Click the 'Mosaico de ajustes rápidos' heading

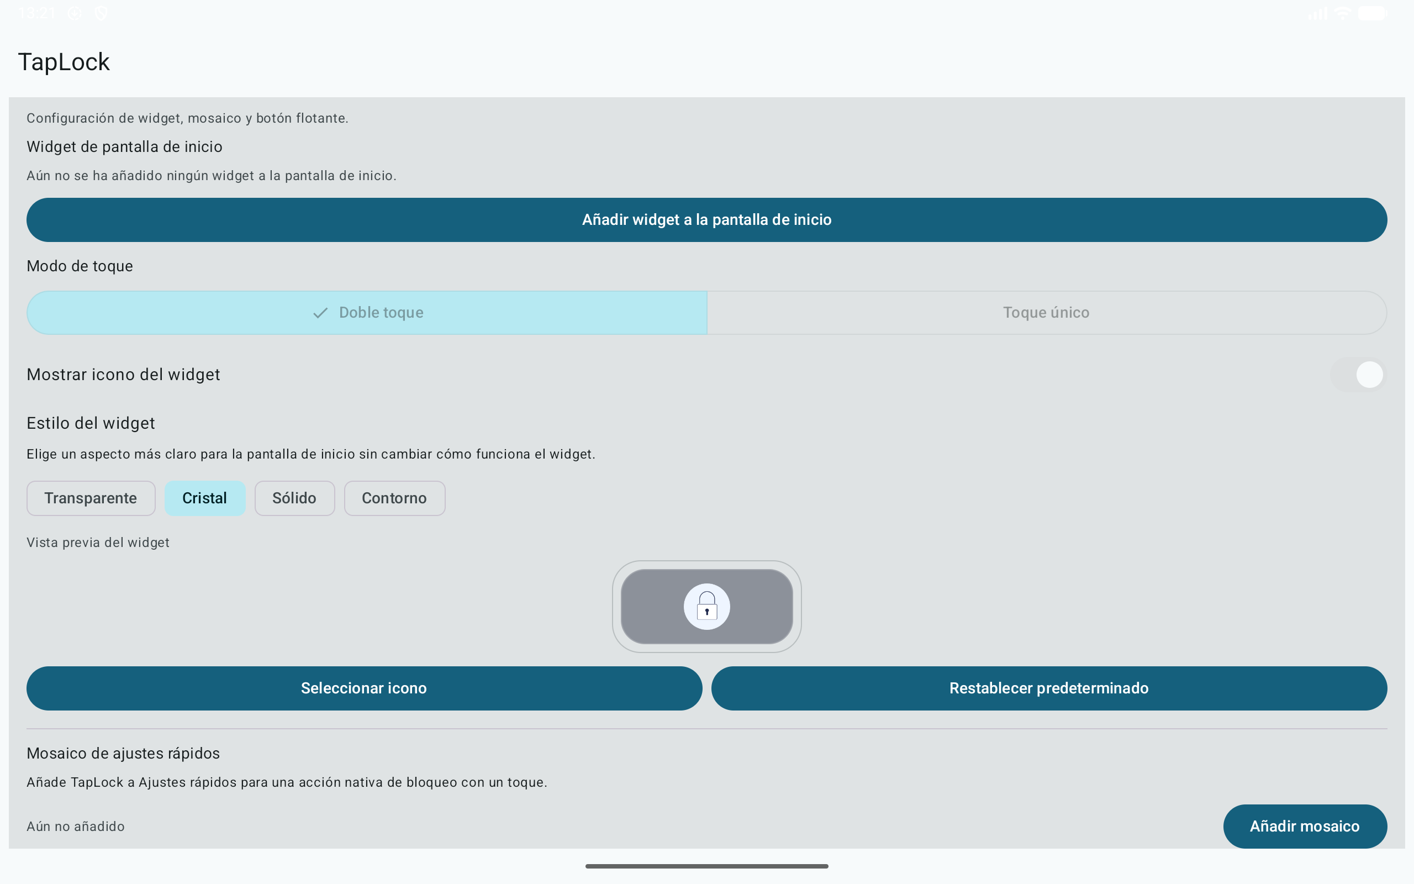pos(123,753)
